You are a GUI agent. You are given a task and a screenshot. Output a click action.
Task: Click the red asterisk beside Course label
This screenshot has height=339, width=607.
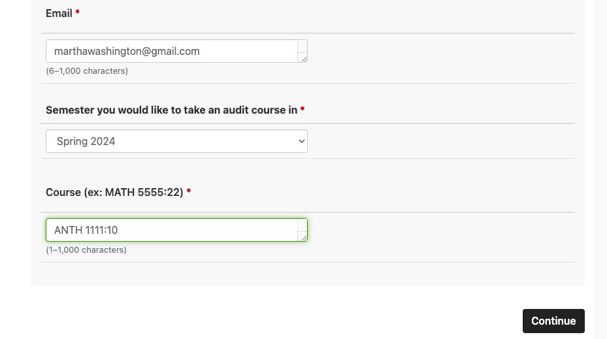[189, 191]
